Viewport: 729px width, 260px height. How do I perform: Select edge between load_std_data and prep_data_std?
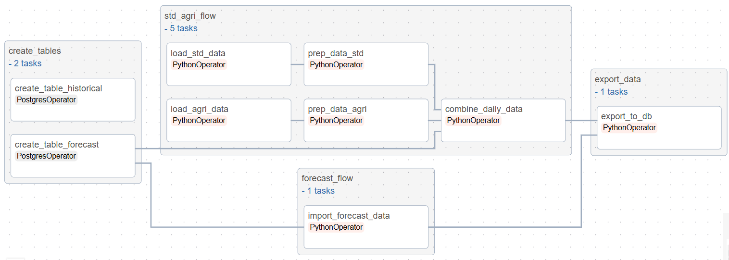point(297,64)
